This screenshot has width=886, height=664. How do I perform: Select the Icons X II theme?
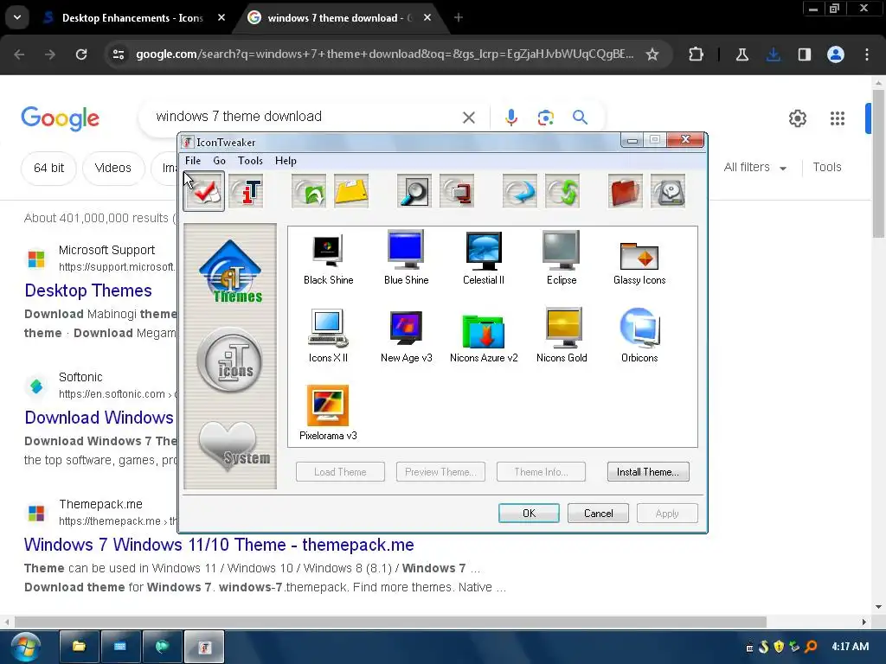[328, 336]
